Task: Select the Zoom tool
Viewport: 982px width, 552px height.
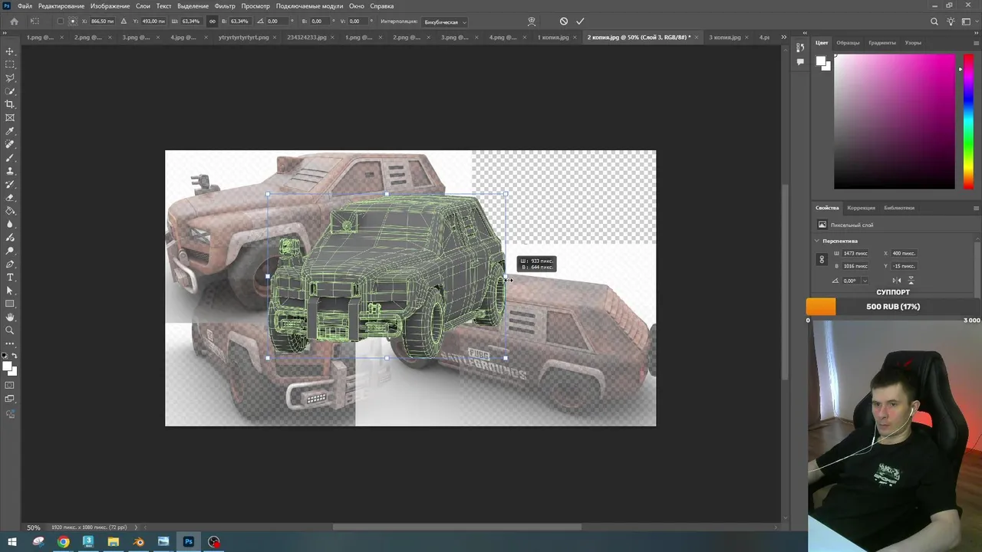Action: 10,330
